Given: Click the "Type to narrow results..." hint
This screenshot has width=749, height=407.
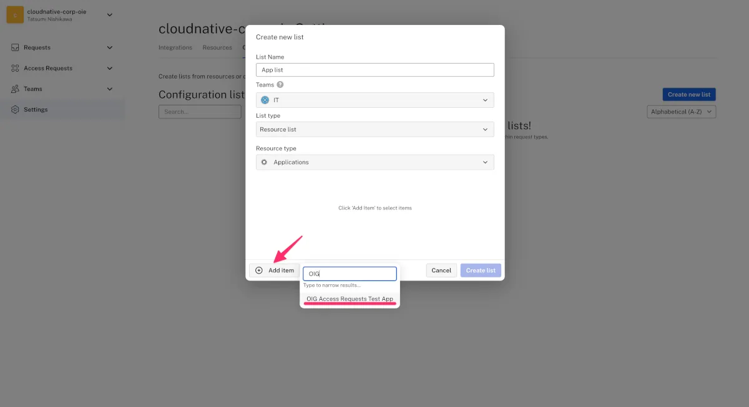Looking at the screenshot, I should [332, 285].
